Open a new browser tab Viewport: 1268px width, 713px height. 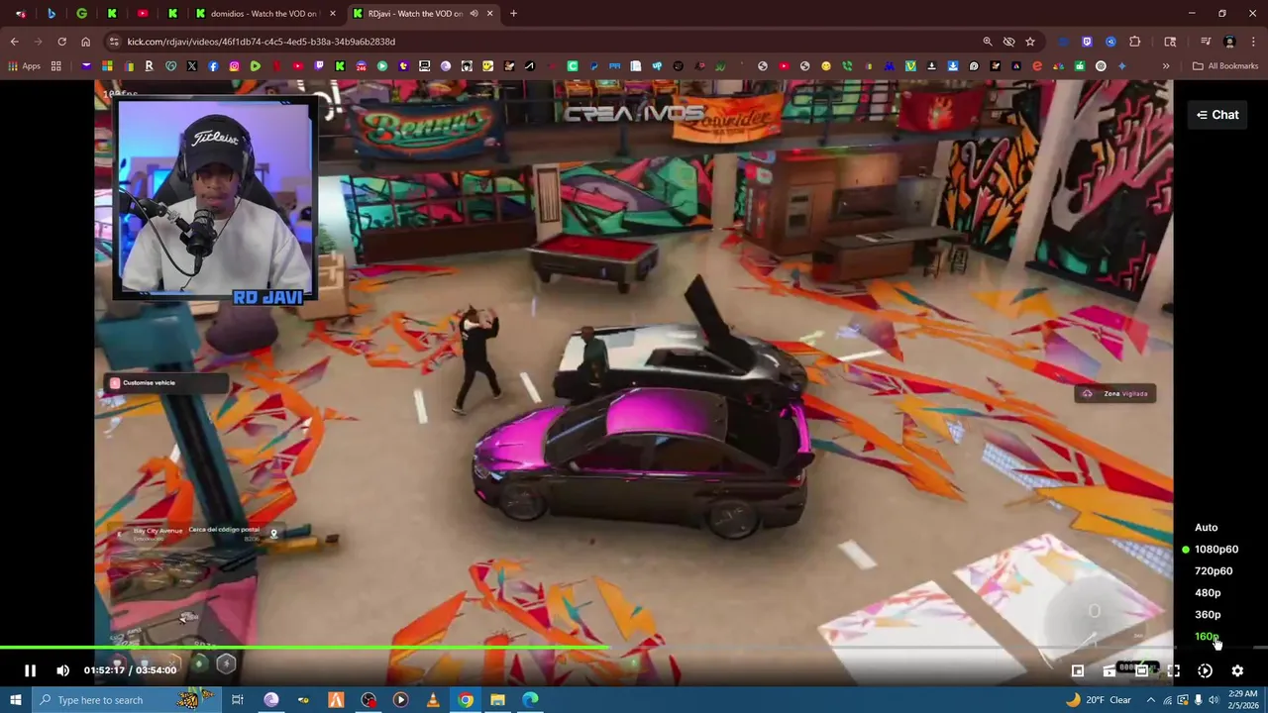pos(513,14)
